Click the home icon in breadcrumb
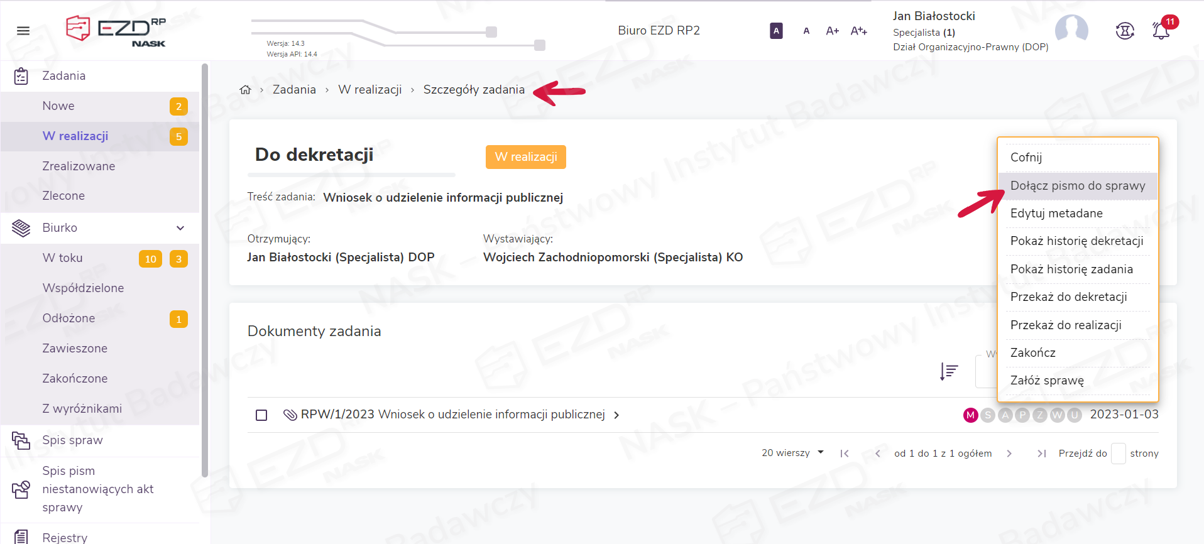The width and height of the screenshot is (1204, 544). 245,90
